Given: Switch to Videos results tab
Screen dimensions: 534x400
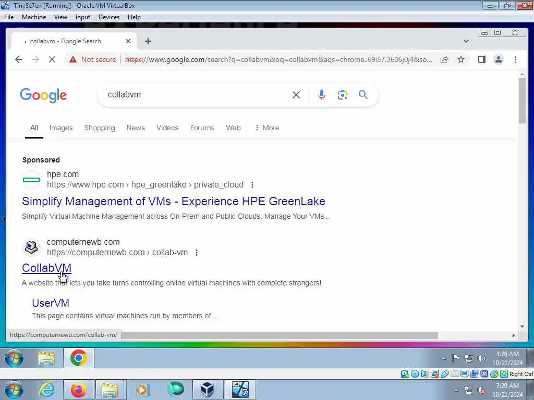Looking at the screenshot, I should 167,128.
